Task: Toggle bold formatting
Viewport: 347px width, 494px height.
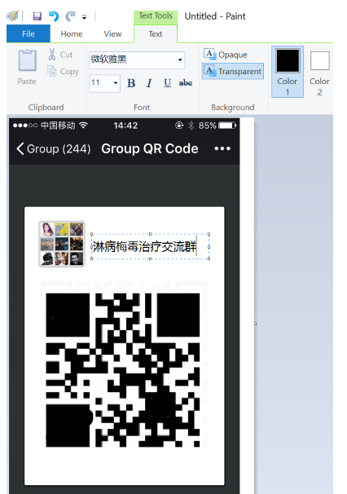Action: tap(131, 83)
